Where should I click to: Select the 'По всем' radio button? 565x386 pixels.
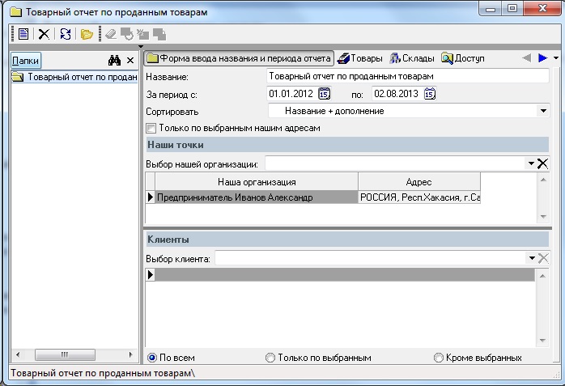[x=152, y=358]
